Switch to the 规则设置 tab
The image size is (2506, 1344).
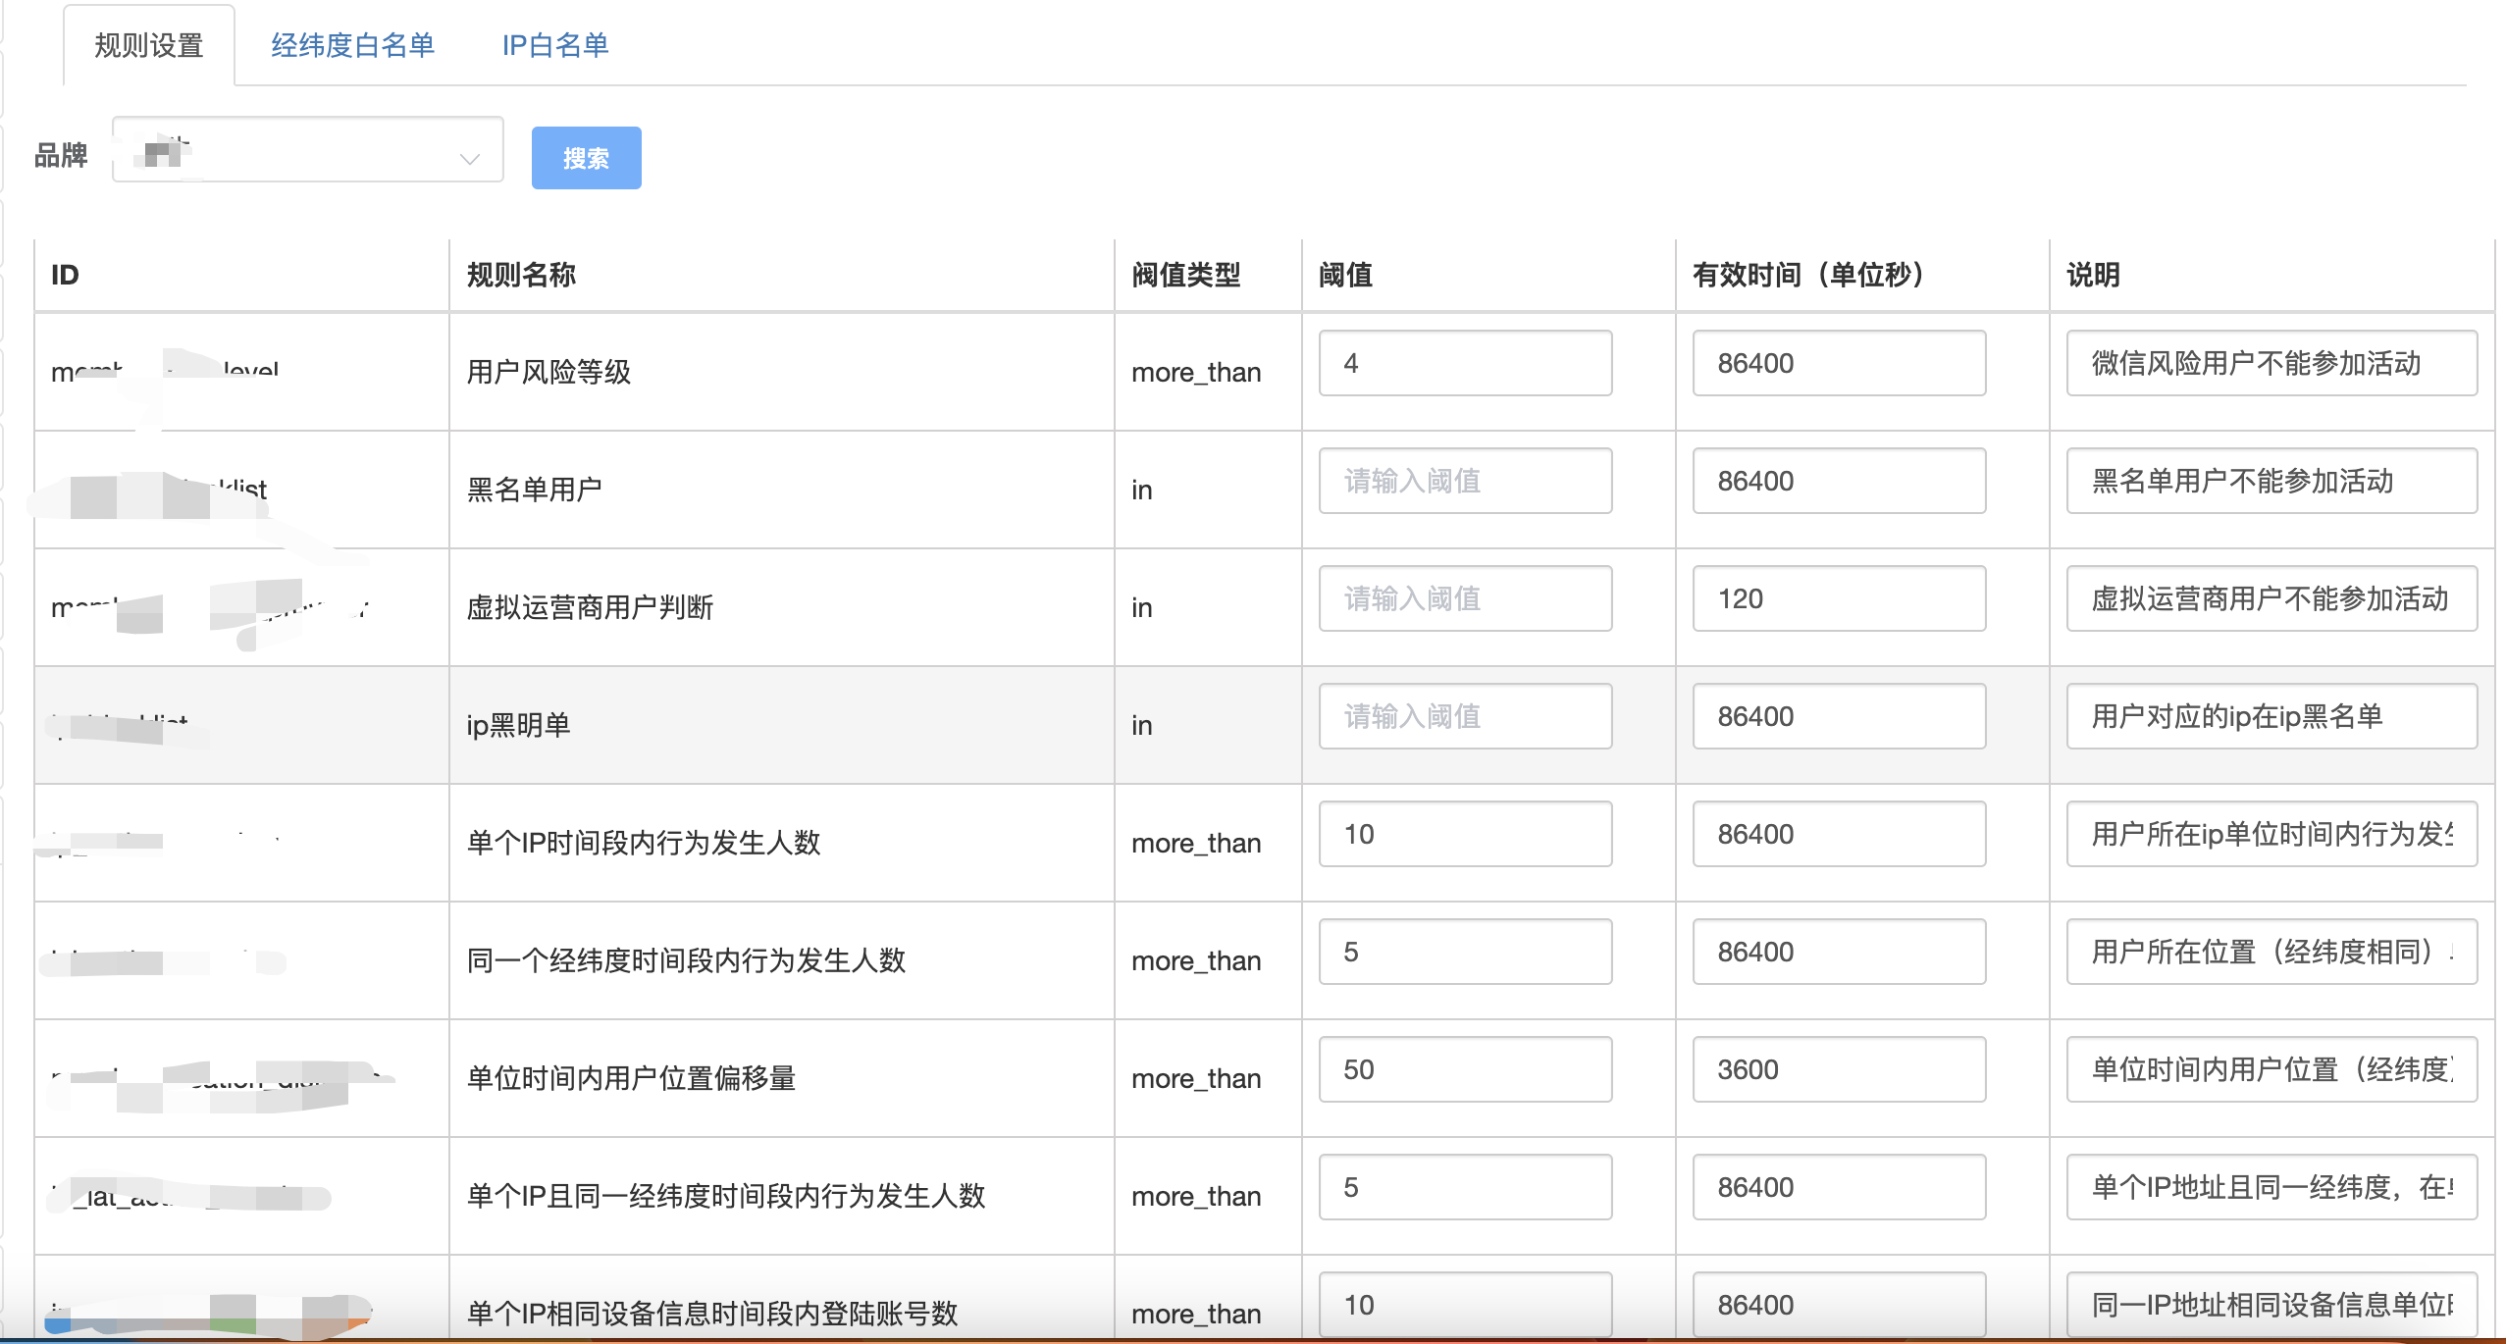[149, 45]
